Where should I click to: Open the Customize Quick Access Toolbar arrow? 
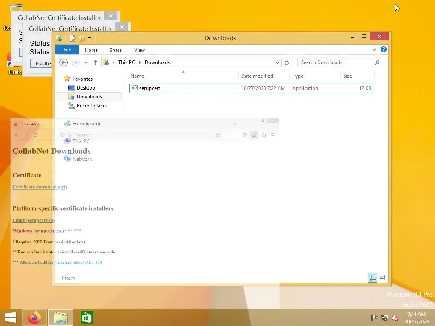point(90,39)
